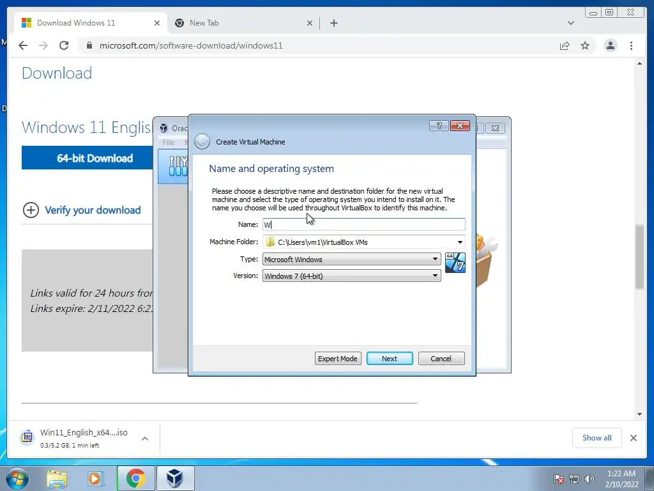The image size is (654, 491).
Task: Click the network tray icon
Action: click(574, 479)
